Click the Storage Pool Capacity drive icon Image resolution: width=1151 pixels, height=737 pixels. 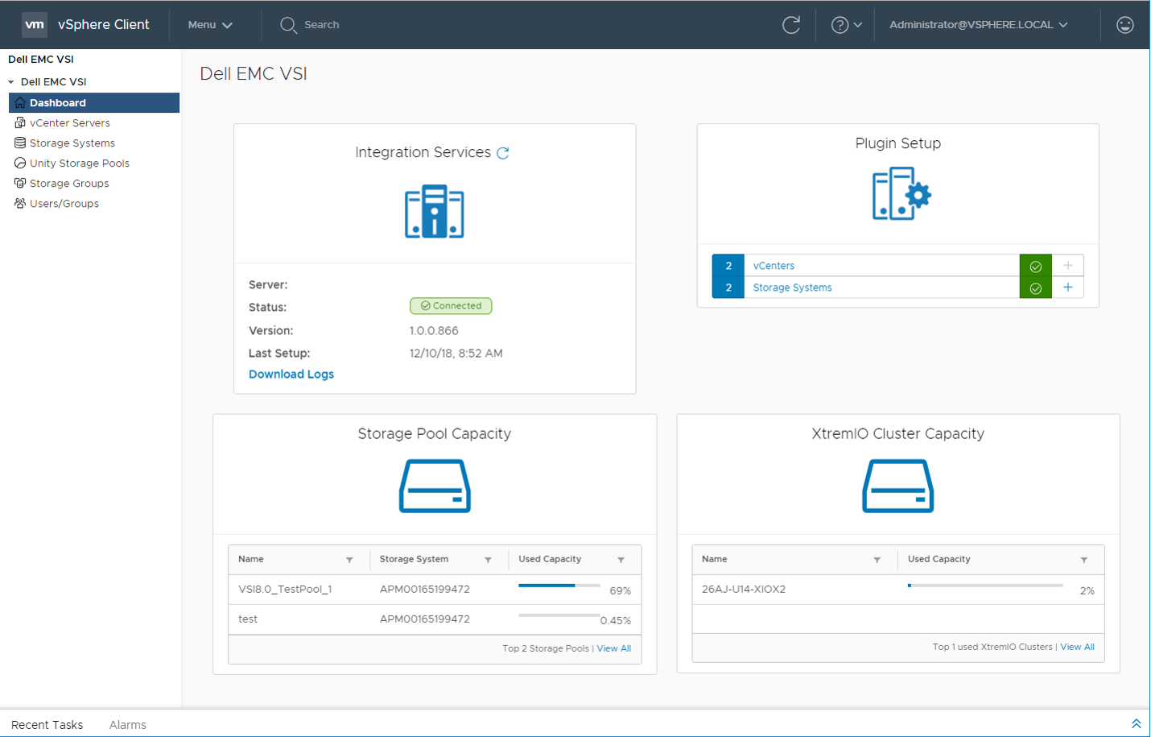(435, 486)
